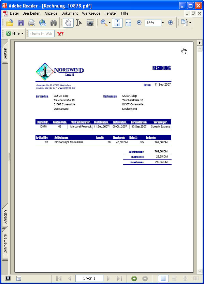
Task: Expand the Hilfe toolbar dropdown
Action: coord(22,33)
